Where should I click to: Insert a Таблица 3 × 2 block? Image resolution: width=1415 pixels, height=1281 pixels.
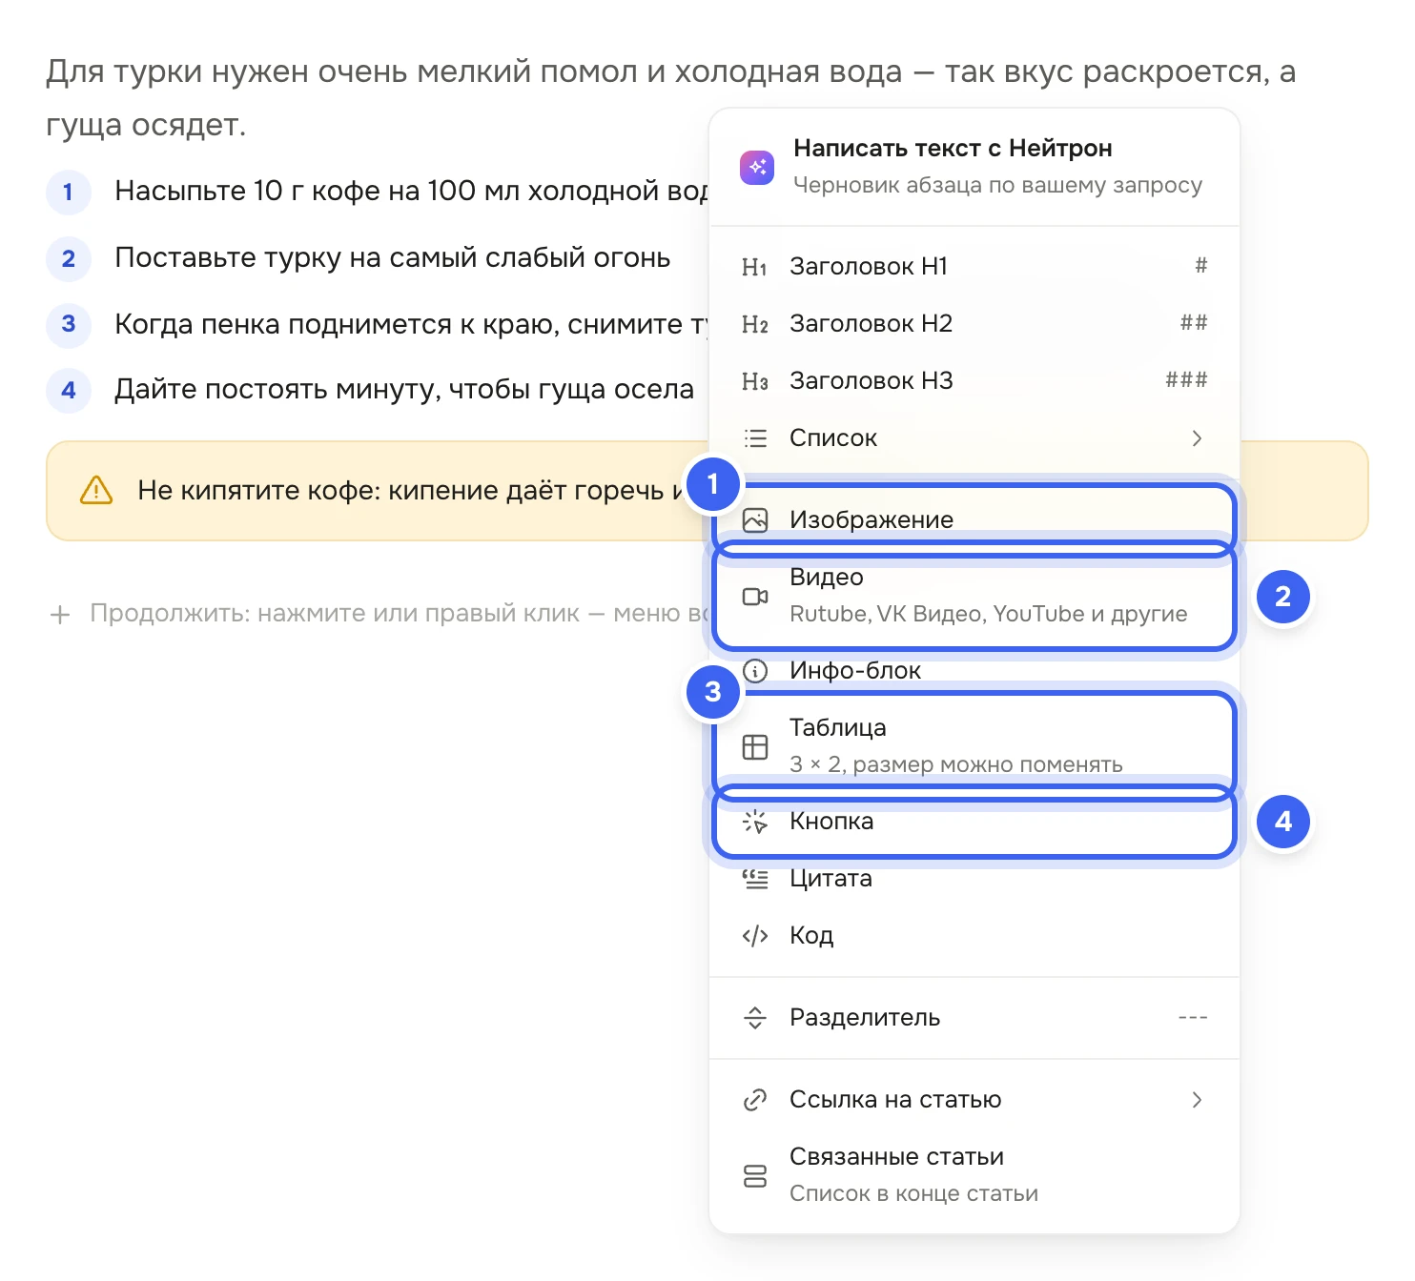tap(974, 746)
